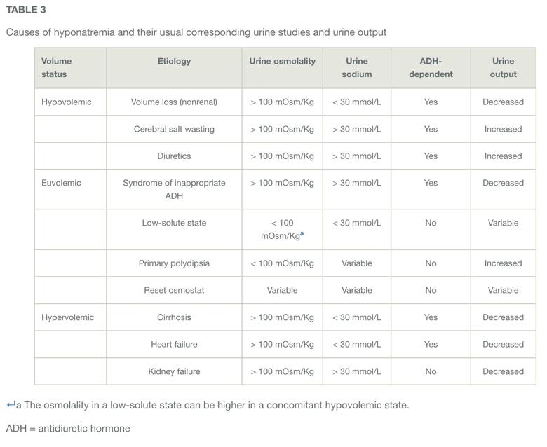Select the "Hypovolemic" volume status cell
Viewport: 547px width, 447px height.
point(67,102)
